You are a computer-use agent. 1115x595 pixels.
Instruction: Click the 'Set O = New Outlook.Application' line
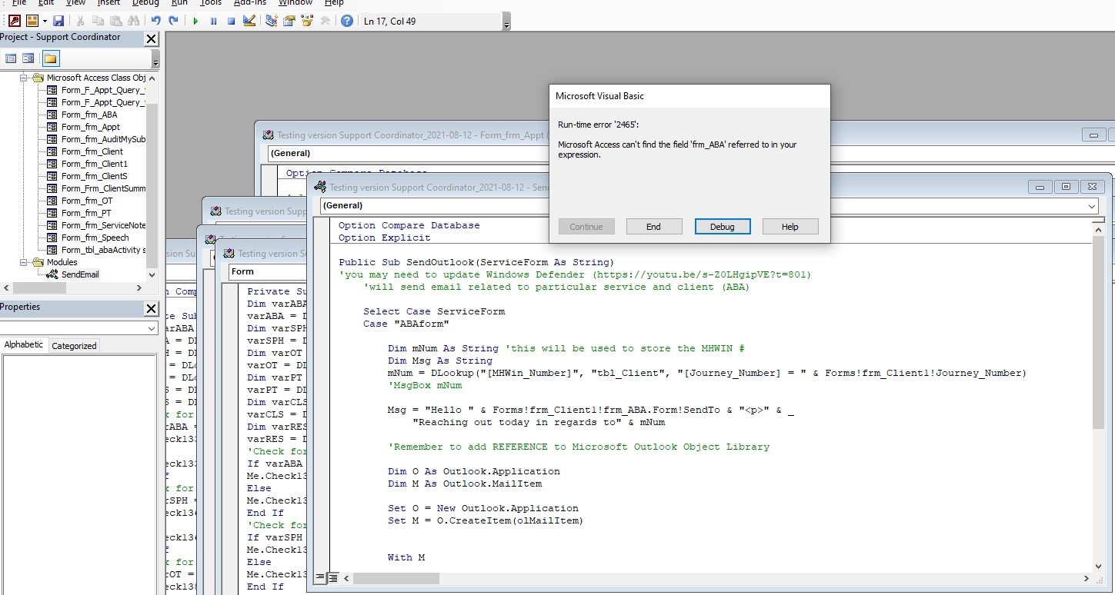pos(483,508)
